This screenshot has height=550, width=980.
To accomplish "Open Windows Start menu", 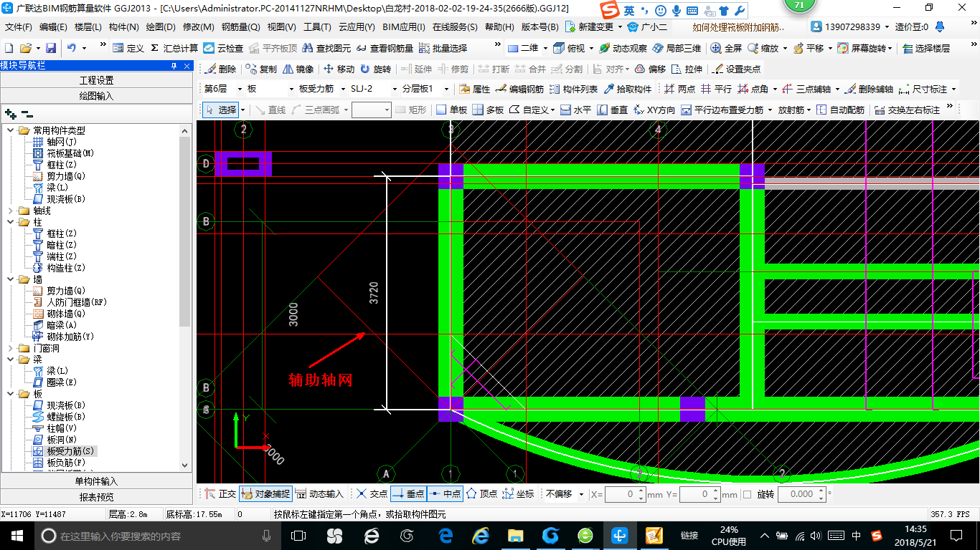I will pos(17,535).
